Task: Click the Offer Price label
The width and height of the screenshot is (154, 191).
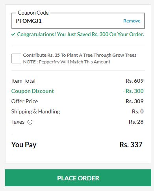Action: (x=25, y=101)
